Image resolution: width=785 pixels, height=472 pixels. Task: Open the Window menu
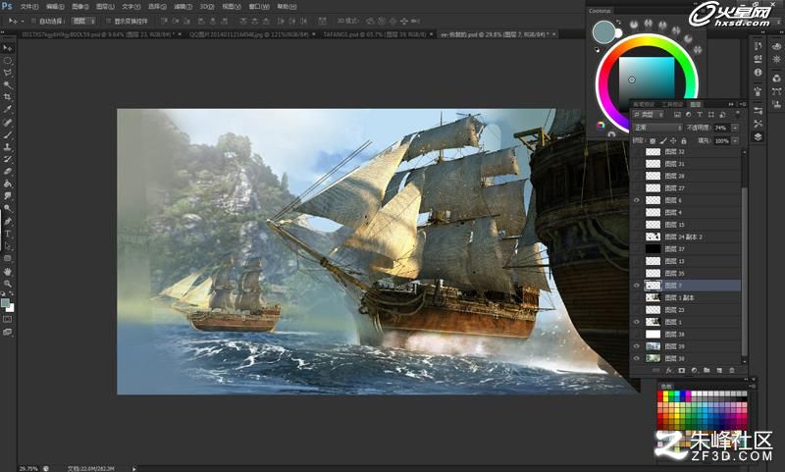[x=259, y=7]
